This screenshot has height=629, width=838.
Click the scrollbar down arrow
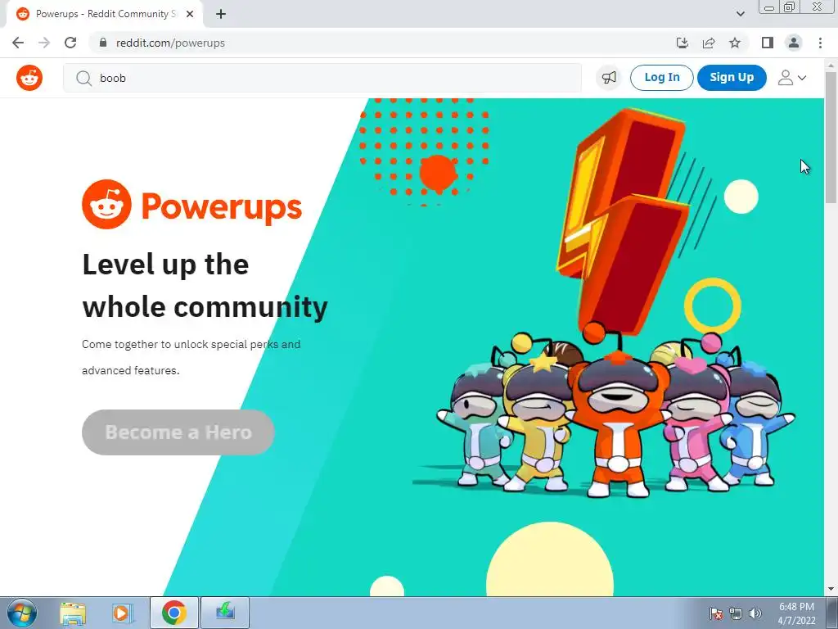831,590
